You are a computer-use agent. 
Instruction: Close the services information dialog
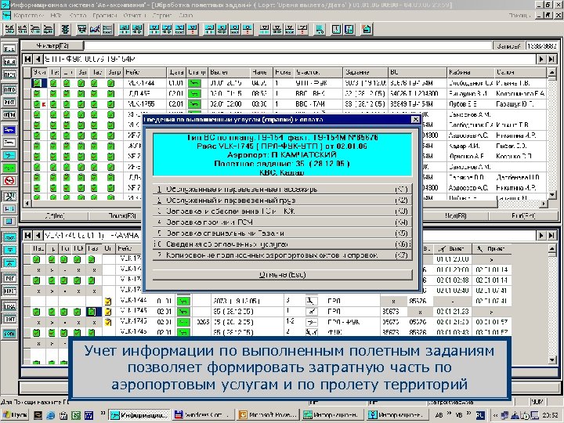415,119
